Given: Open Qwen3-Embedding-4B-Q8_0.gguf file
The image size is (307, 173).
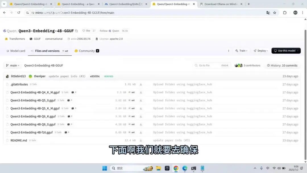Looking at the screenshot, I should [33, 124].
